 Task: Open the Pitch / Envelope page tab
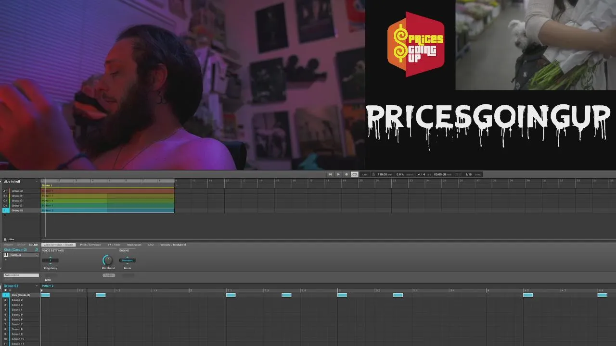(90, 245)
